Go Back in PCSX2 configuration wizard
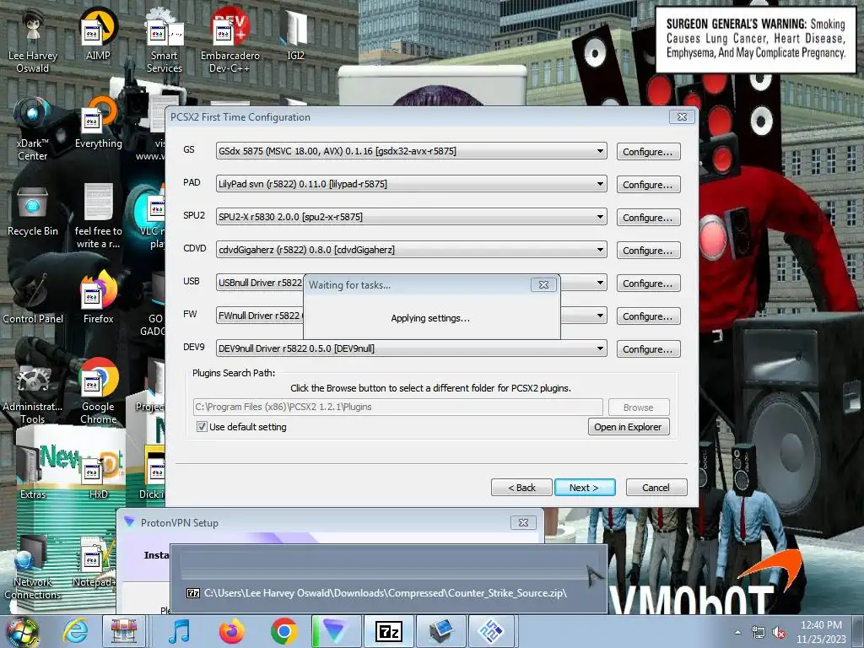This screenshot has height=648, width=864. [x=521, y=488]
